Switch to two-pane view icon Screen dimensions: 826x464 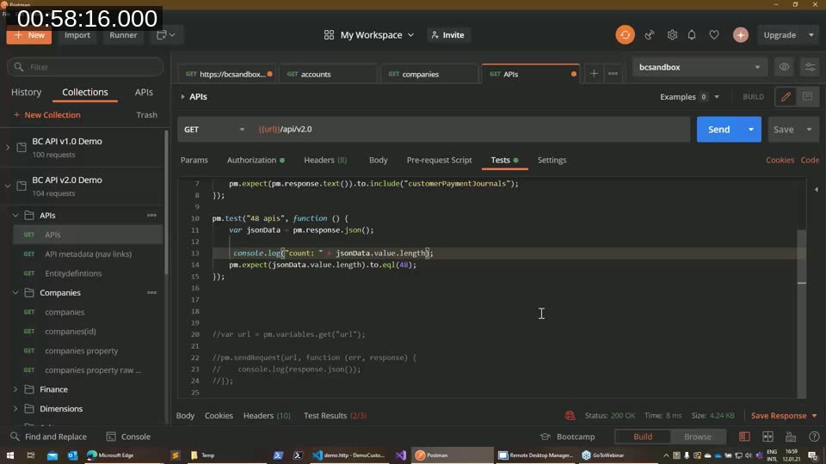pos(767,437)
